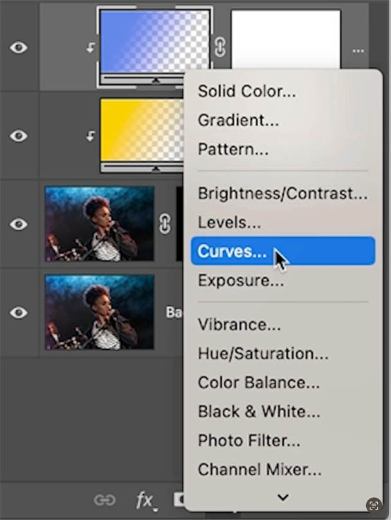Click clipping arrow on blue gradient layer

[91, 48]
